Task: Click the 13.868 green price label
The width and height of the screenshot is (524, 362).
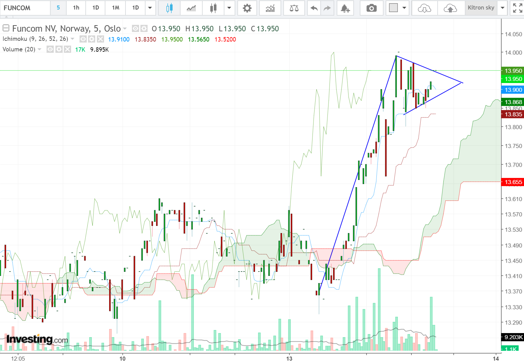Action: tap(513, 102)
